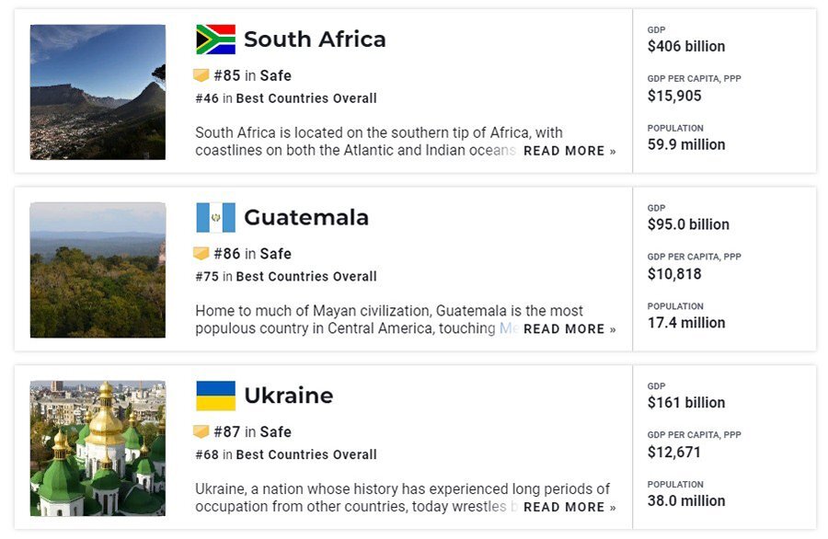Click the yellow badge beside #87 in Safe
This screenshot has height=539, width=828.
pyautogui.click(x=201, y=431)
